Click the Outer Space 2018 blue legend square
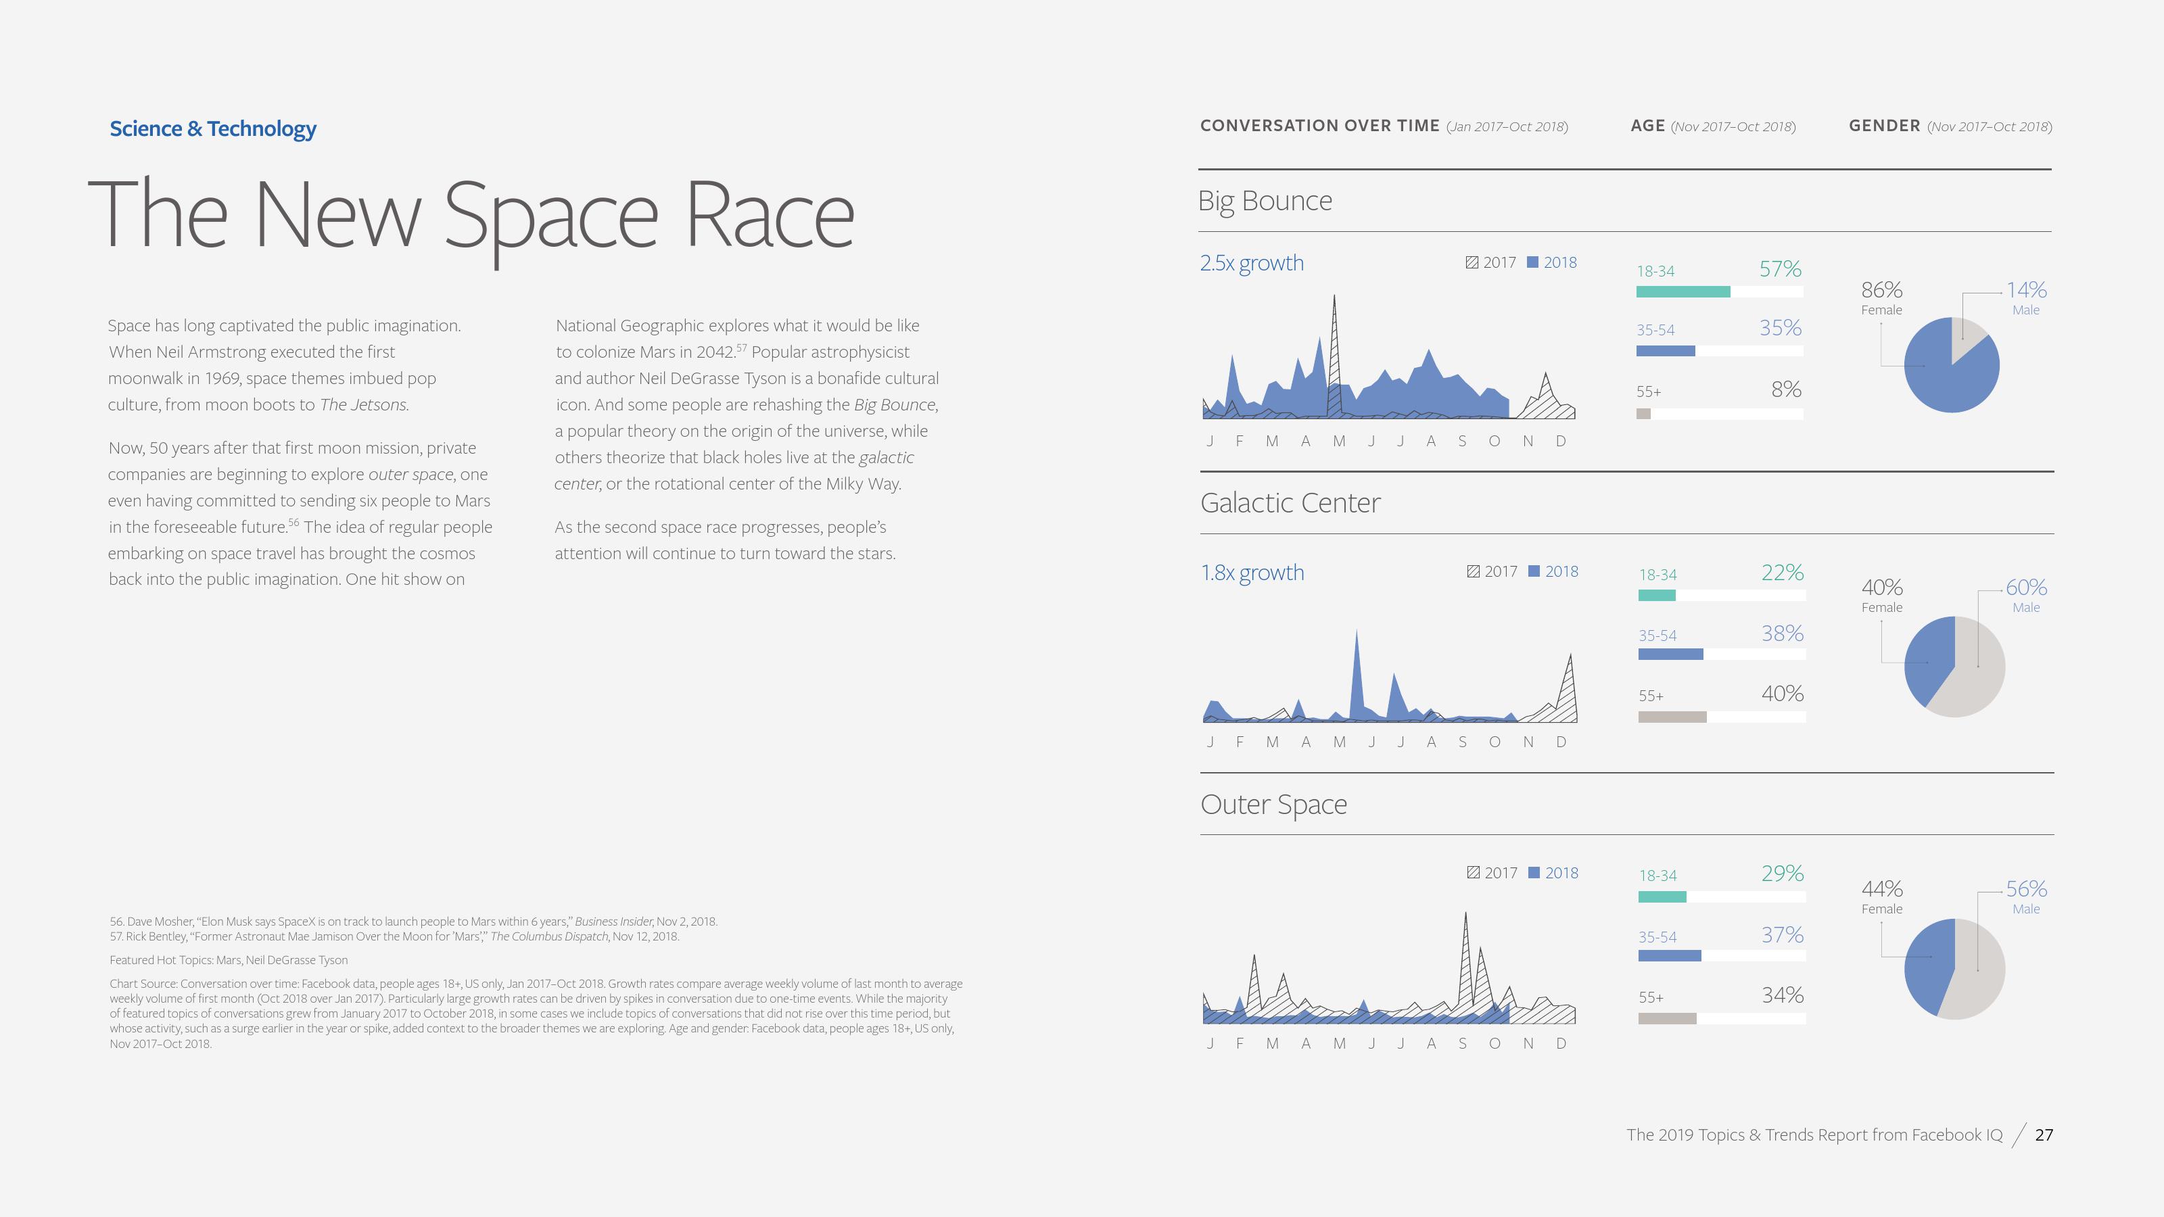Image resolution: width=2164 pixels, height=1217 pixels. (1534, 873)
